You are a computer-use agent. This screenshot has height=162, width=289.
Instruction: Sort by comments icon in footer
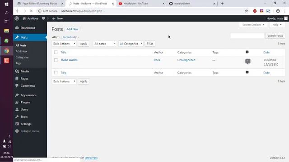pos(247,72)
